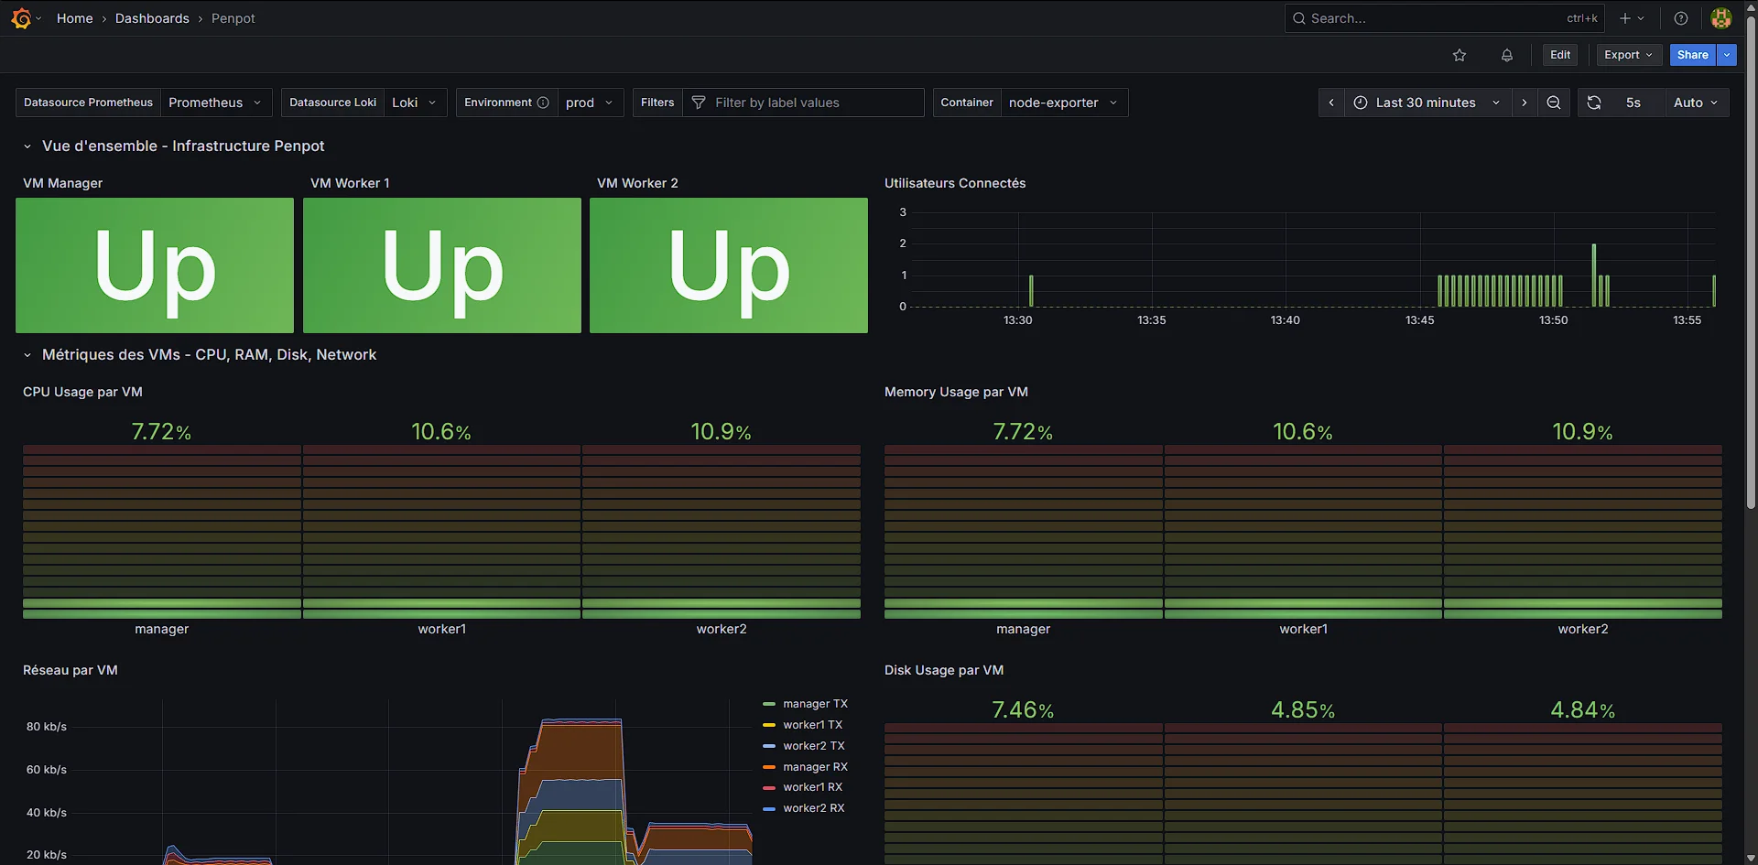The width and height of the screenshot is (1758, 865).
Task: Shift time range back with left arrow icon
Action: (1330, 103)
